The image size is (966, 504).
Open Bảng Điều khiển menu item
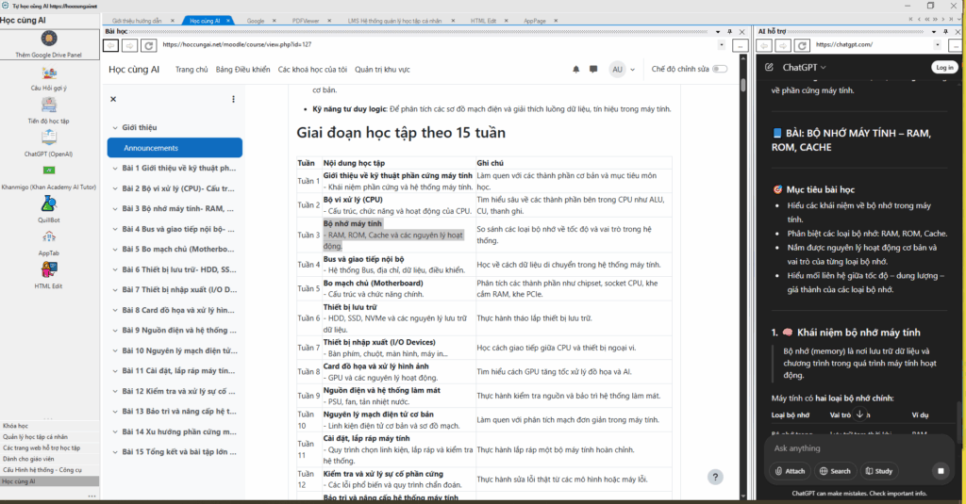click(242, 69)
